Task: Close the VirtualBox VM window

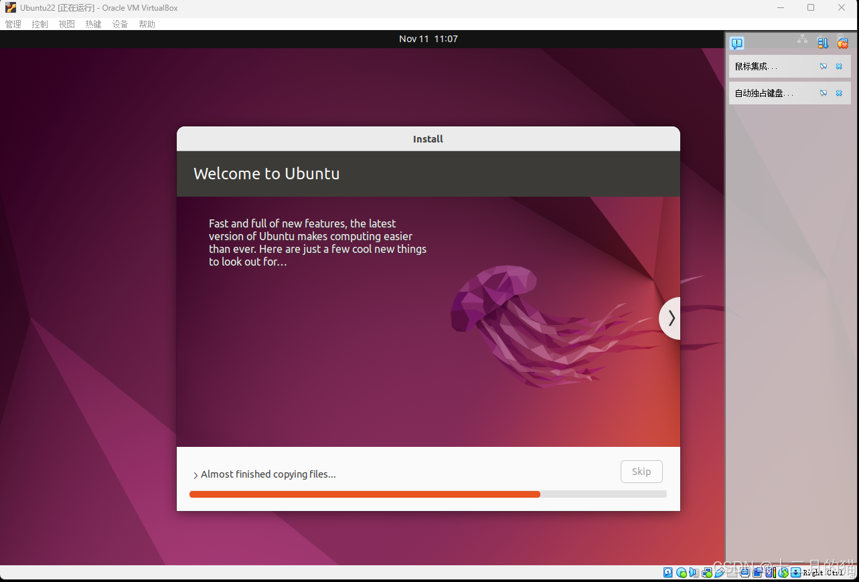Action: [x=842, y=8]
